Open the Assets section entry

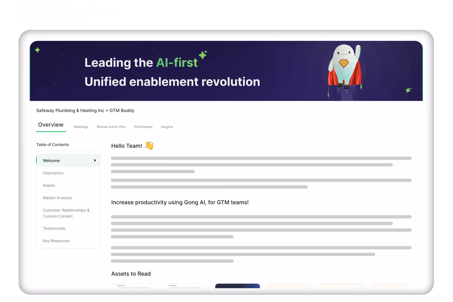tap(49, 185)
